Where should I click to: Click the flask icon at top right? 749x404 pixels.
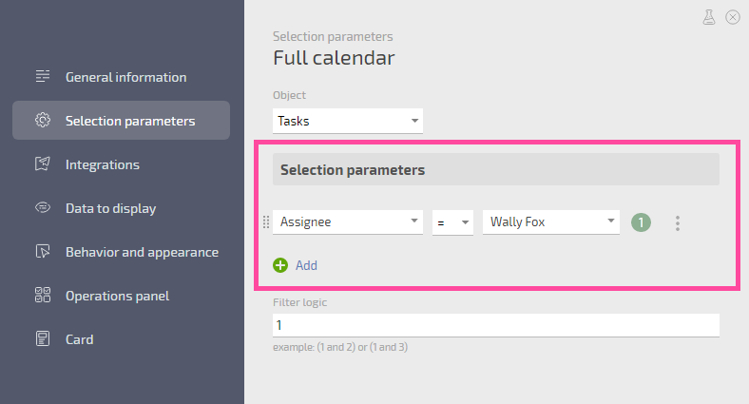(709, 18)
